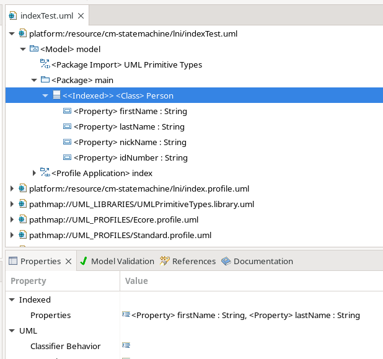This screenshot has width=383, height=359.
Task: Collapse the Person class tree node
Action: (45, 95)
